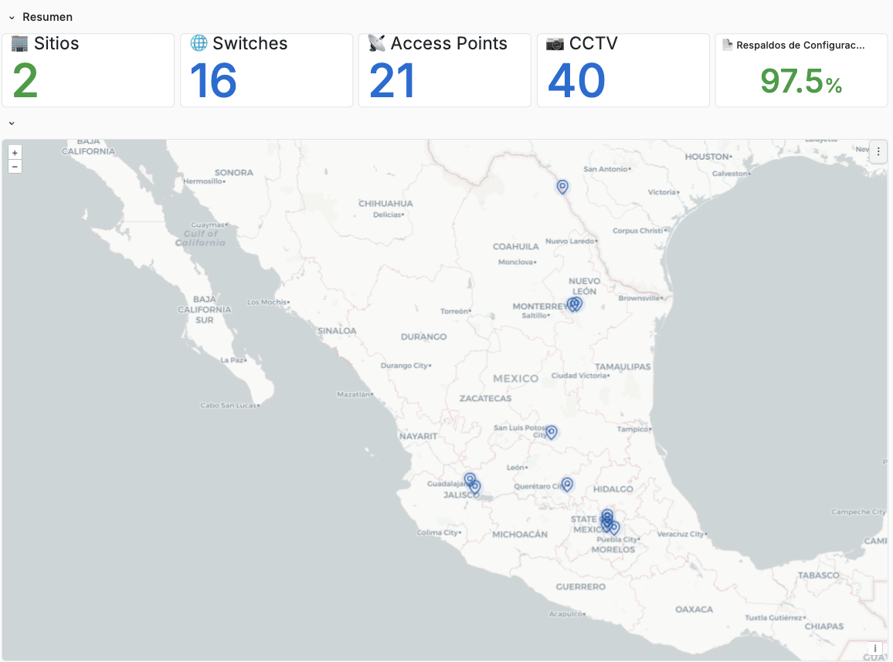The width and height of the screenshot is (893, 662).
Task: Click the SONORA label on the map
Action: pos(233,173)
